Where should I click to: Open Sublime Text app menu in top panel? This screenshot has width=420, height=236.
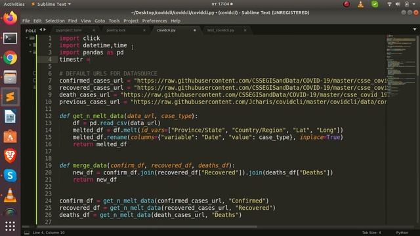coord(51,4)
